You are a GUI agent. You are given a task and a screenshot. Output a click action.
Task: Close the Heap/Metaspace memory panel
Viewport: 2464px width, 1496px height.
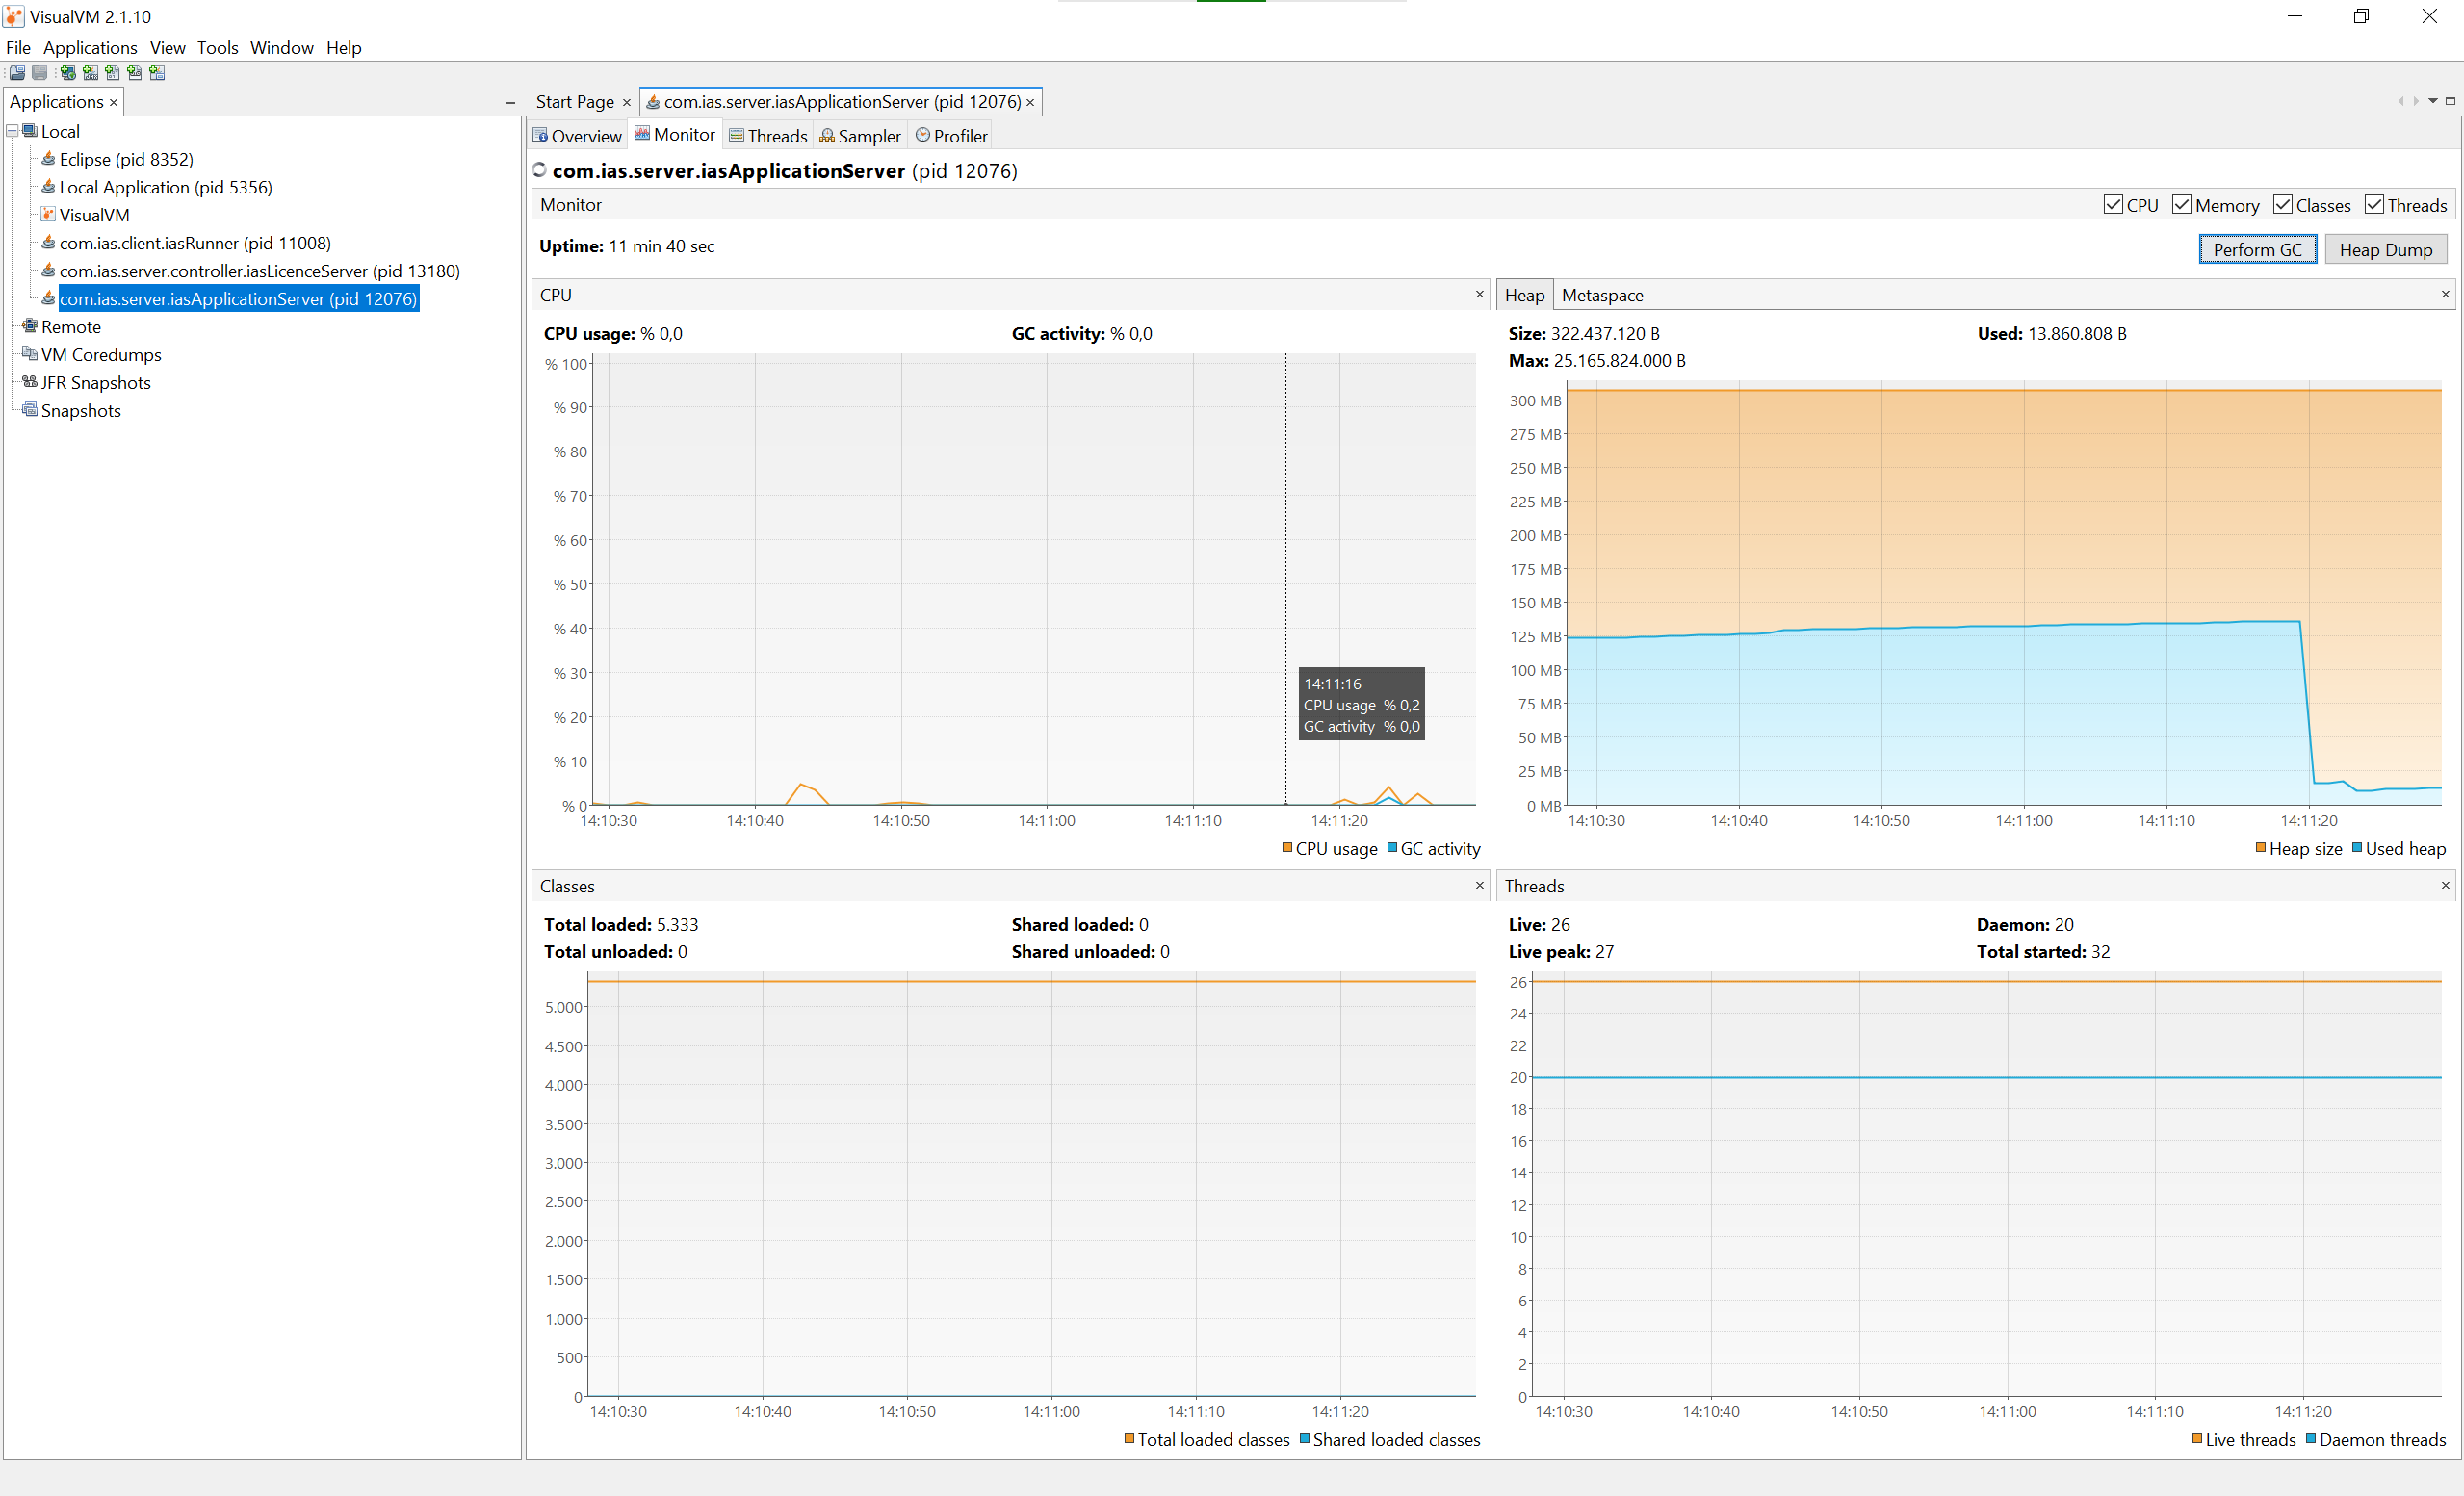coord(2445,294)
